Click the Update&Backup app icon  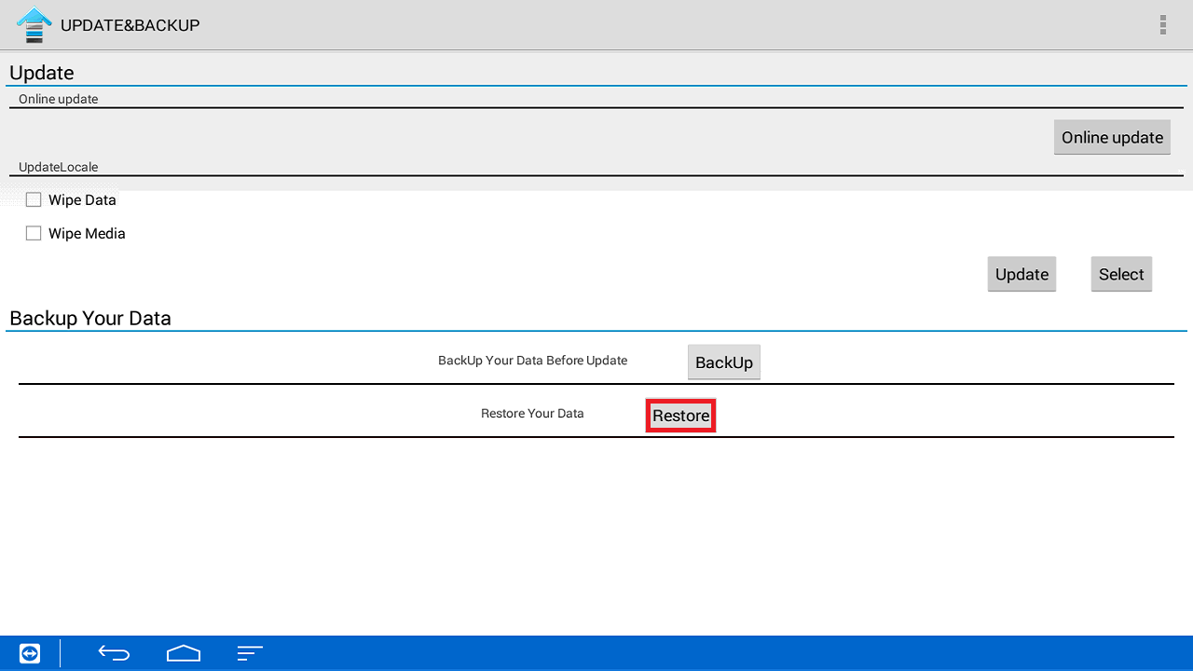point(34,25)
